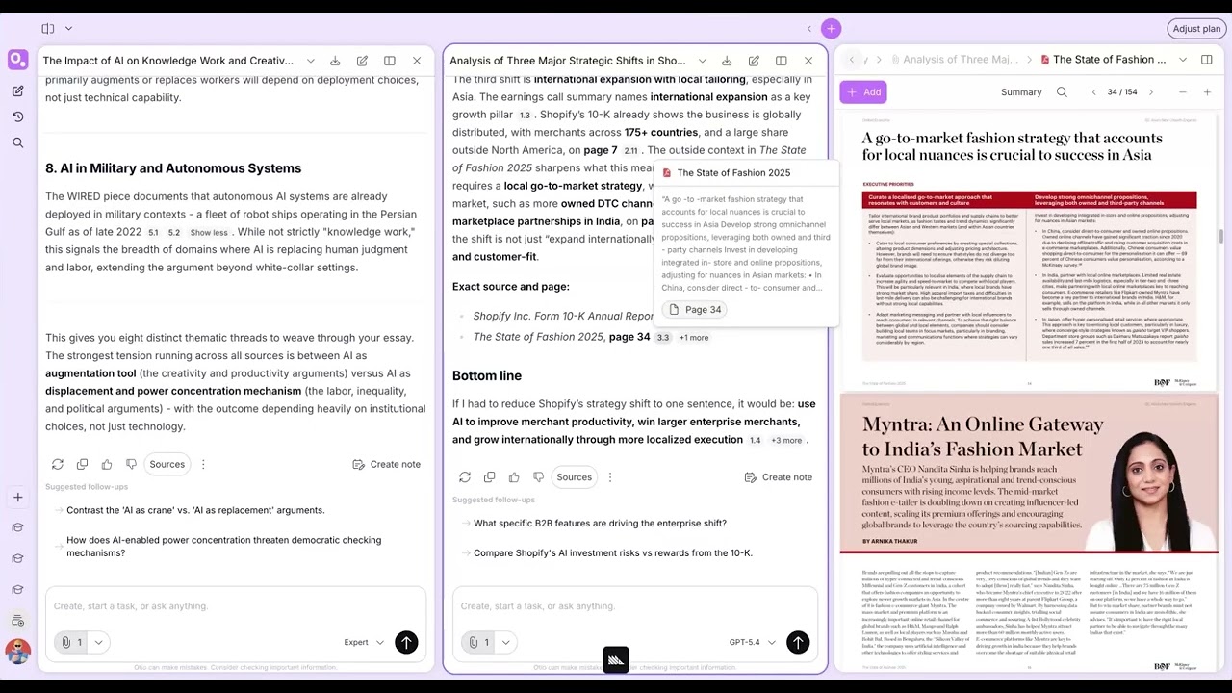Download the Impact of AI chat
The width and height of the screenshot is (1232, 693).
coord(335,61)
